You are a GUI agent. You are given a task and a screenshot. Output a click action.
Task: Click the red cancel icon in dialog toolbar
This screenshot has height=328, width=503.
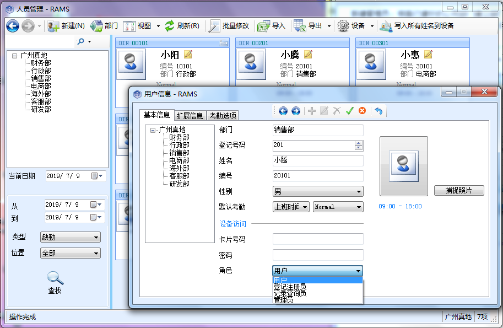pyautogui.click(x=362, y=111)
